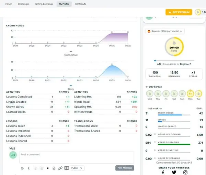
Task: Insert an image into the comment
Action: coord(54,168)
